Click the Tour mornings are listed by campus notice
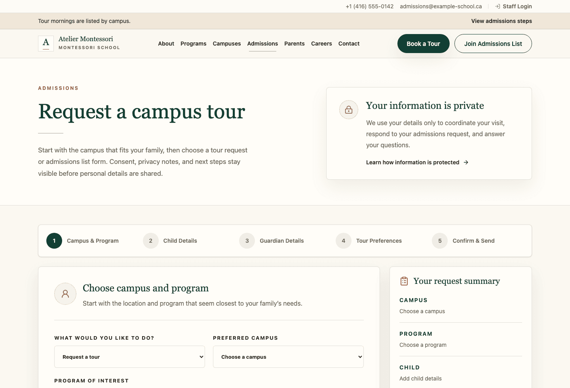 click(84, 21)
